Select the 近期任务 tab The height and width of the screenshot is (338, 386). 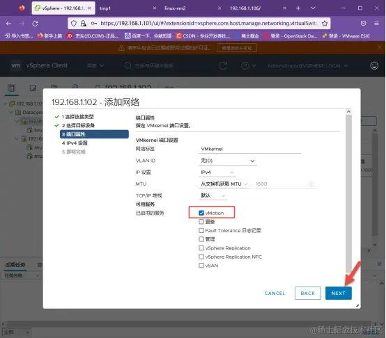click(x=15, y=265)
